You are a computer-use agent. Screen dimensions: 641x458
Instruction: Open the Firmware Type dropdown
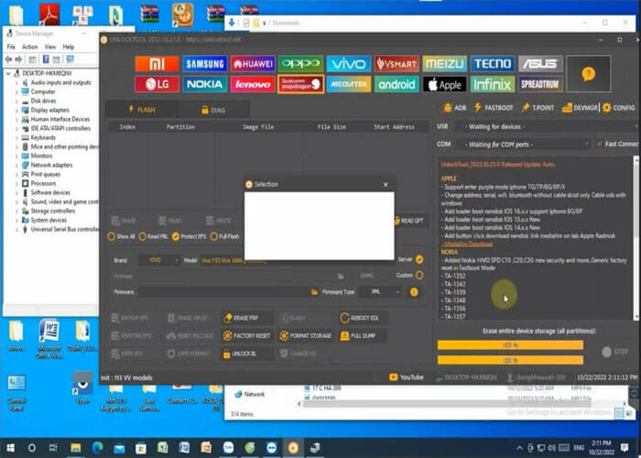click(381, 292)
